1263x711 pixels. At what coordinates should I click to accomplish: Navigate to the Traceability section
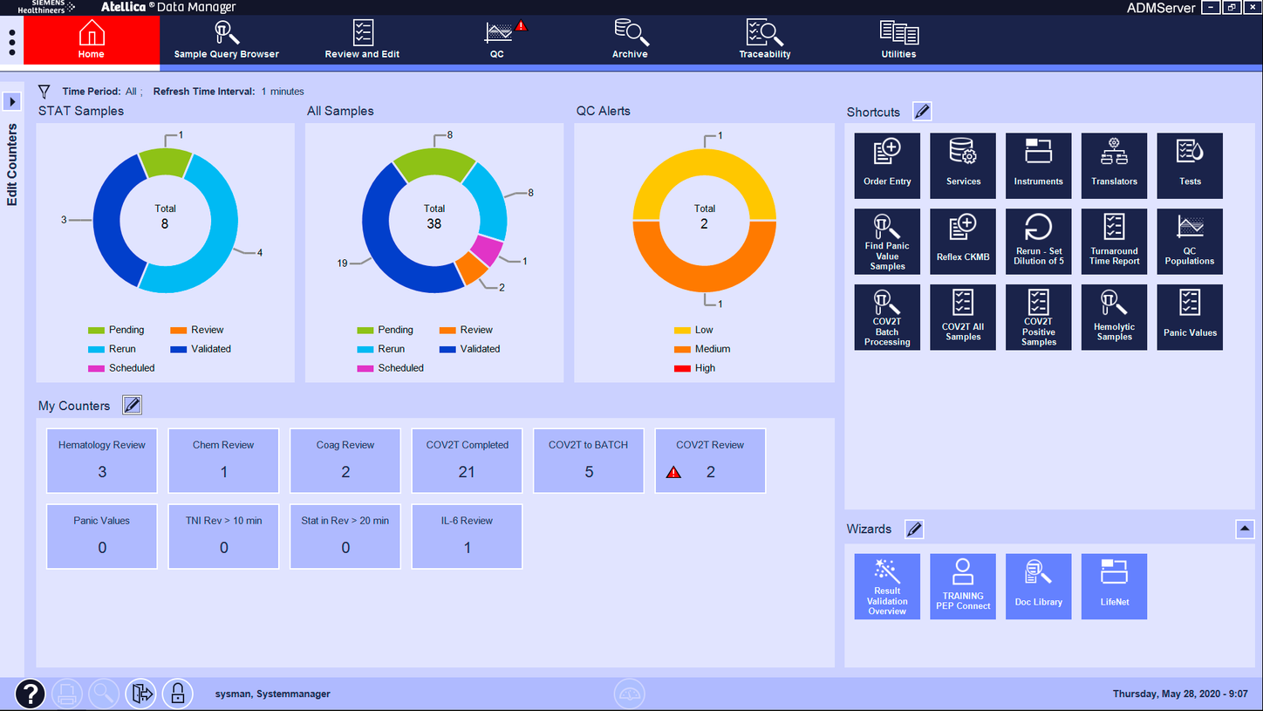pos(764,39)
